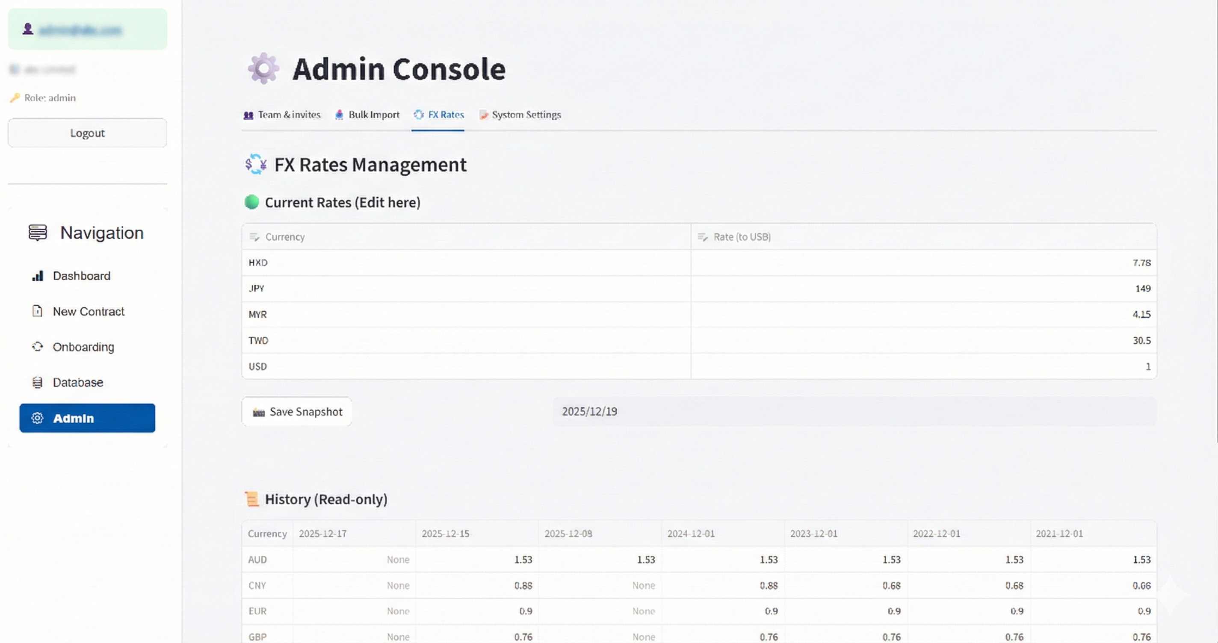Open the Bulk Import tab
The image size is (1218, 643).
(x=367, y=115)
